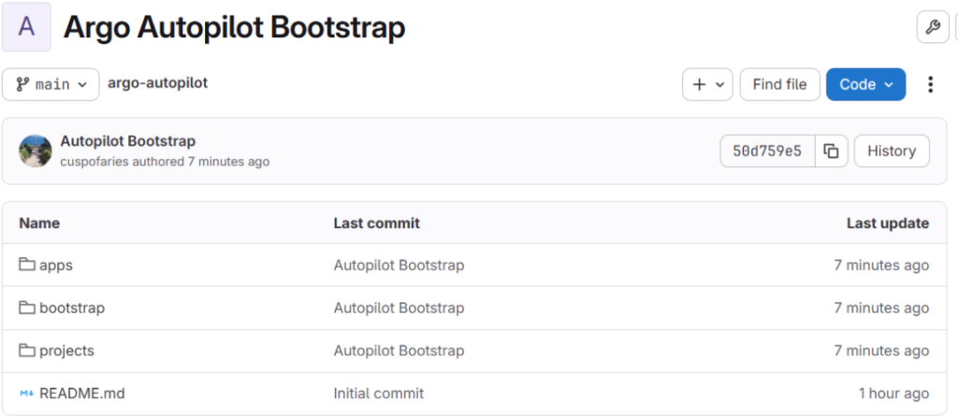The image size is (958, 416).
Task: Click the wrench admin icon
Action: 932,27
